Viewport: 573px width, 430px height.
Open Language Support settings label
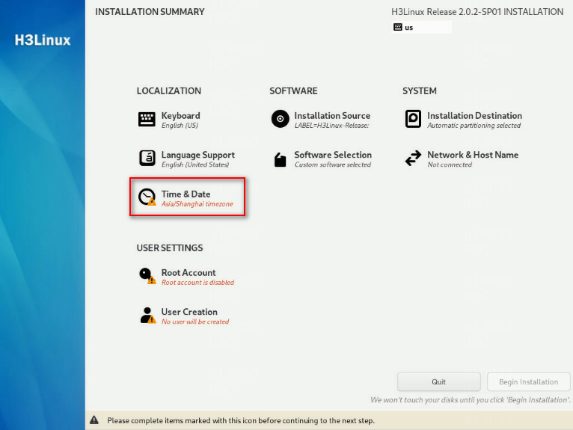coord(198,155)
